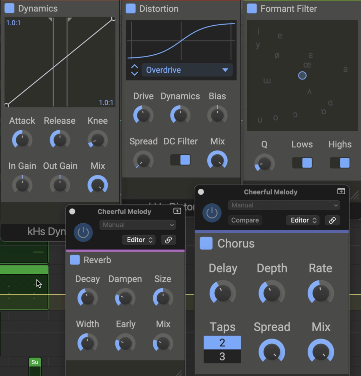
Task: Click the Formant Filter resize grip at bottom-right
Action: (354, 195)
